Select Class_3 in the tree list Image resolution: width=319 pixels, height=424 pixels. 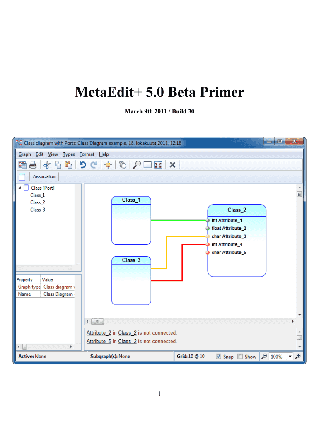[x=37, y=210]
